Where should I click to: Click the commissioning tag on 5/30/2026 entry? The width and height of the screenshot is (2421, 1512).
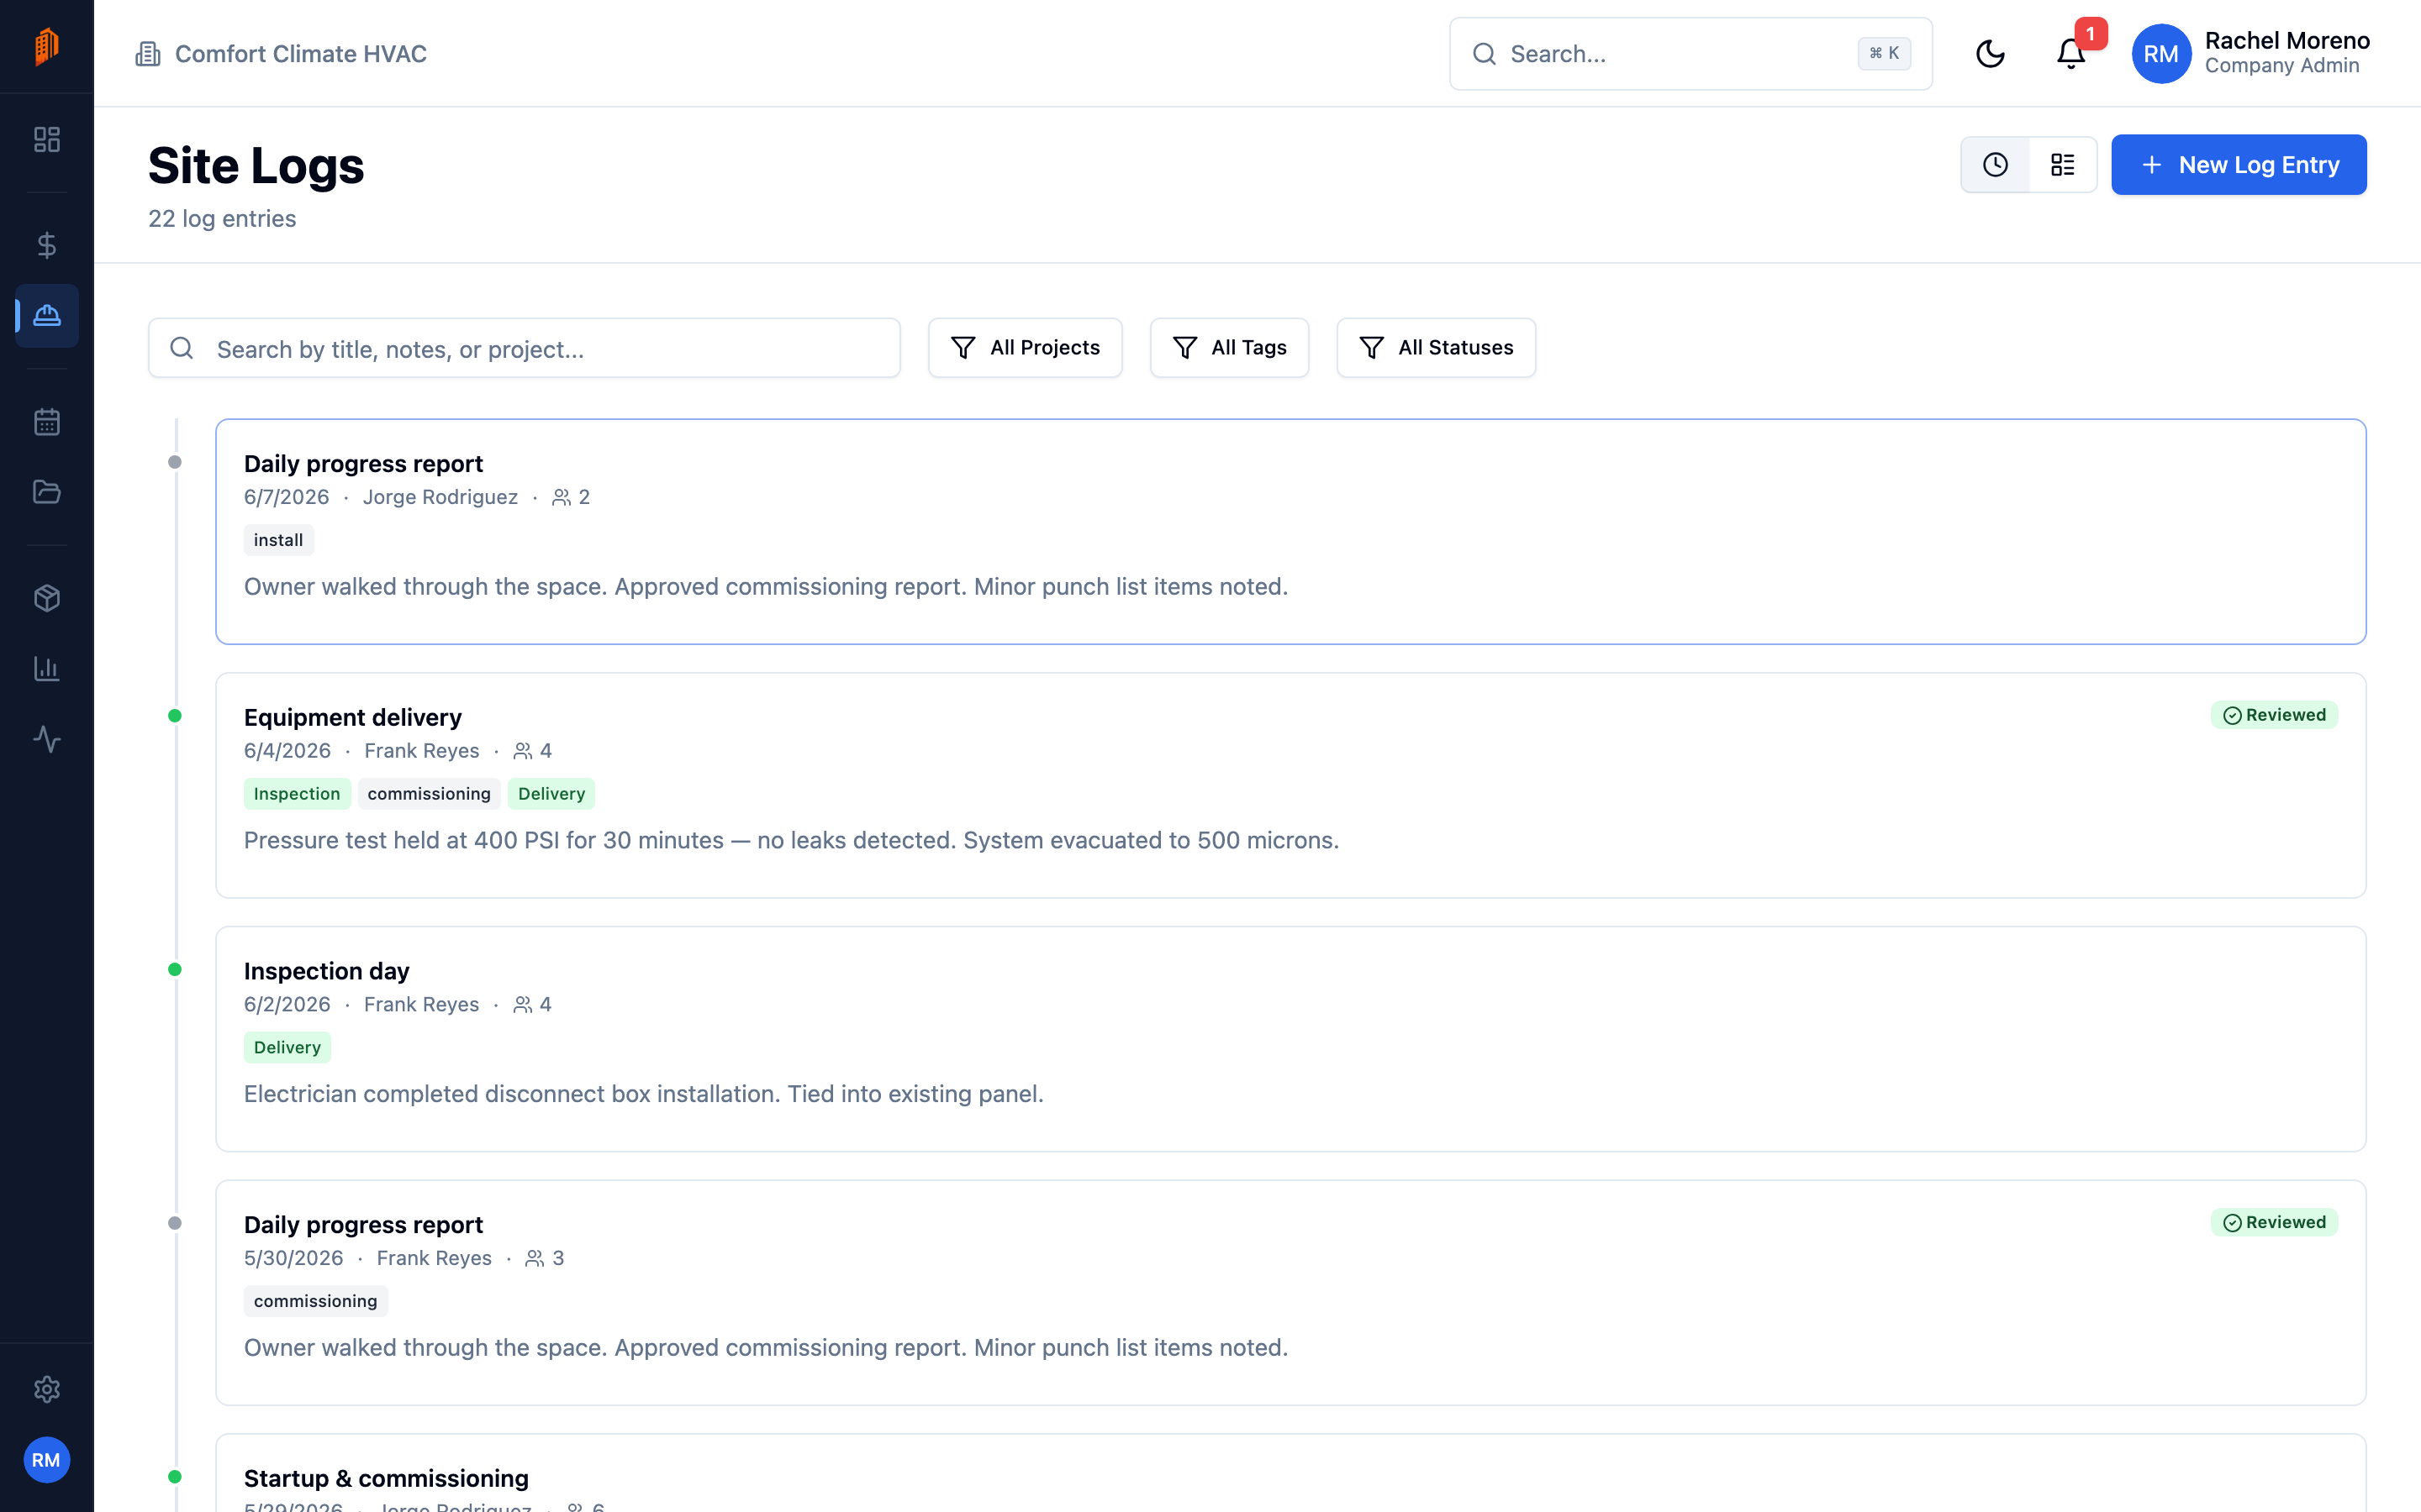[x=315, y=1301]
